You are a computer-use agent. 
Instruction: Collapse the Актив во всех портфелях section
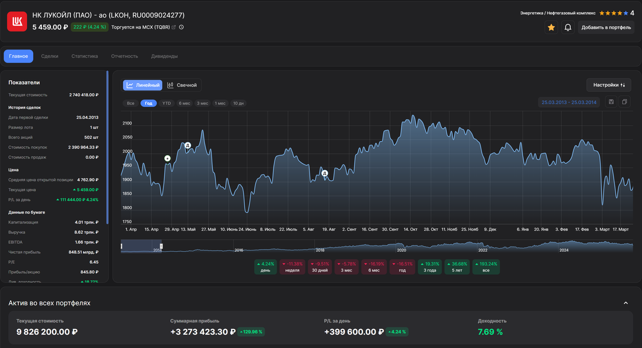pyautogui.click(x=625, y=303)
